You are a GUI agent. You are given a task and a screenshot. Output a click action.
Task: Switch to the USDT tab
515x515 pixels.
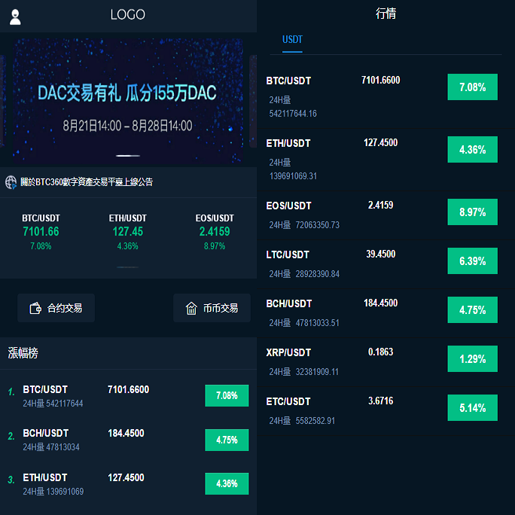[292, 39]
